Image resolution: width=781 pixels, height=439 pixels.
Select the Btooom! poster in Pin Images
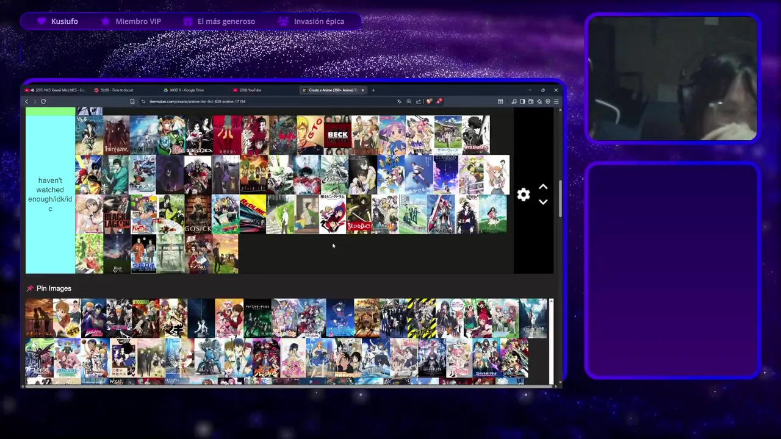pyautogui.click(x=145, y=318)
